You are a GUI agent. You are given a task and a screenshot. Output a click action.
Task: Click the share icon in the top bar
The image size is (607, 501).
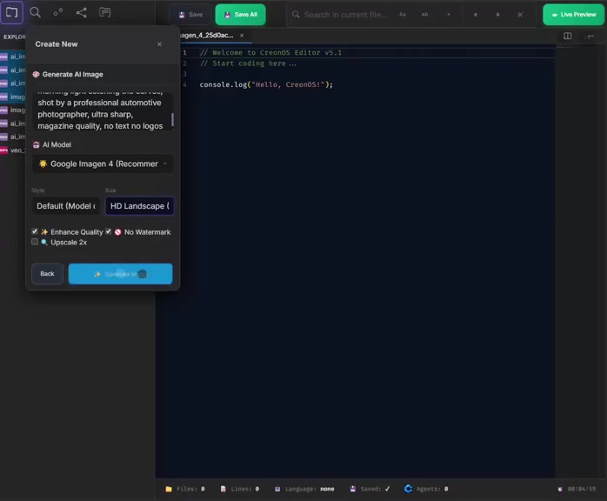[x=81, y=12]
